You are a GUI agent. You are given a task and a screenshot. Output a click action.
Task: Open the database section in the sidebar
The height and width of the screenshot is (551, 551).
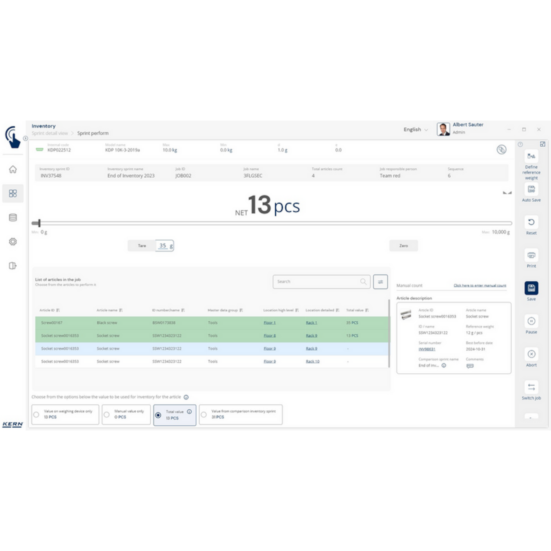(x=13, y=217)
